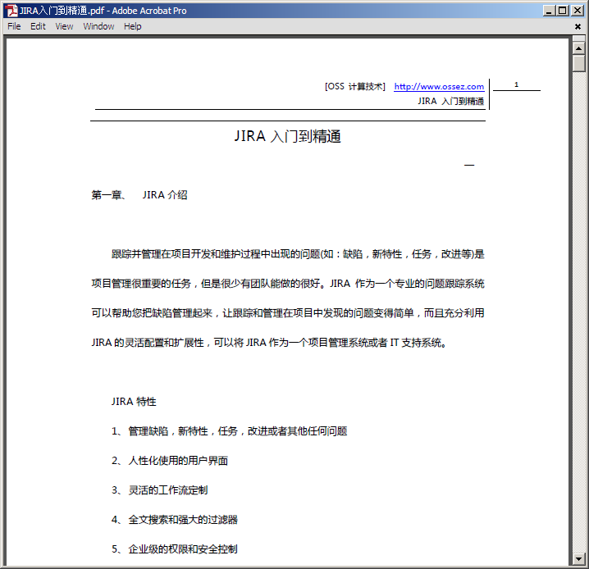Click the header text '[OSS 计算技术]'
Viewport: 589px width, 569px height.
(355, 87)
